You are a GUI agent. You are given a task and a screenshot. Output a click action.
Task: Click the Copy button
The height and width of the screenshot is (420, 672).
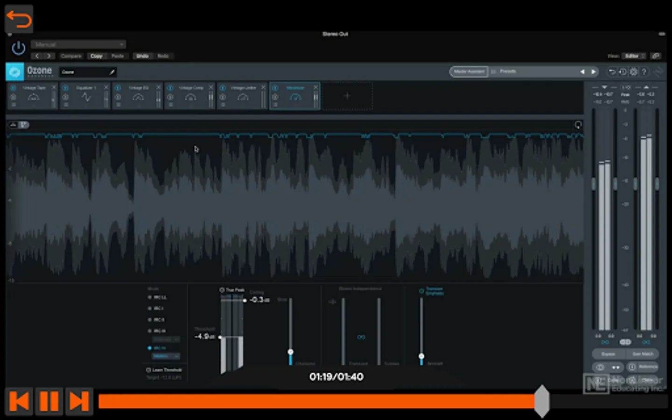97,56
